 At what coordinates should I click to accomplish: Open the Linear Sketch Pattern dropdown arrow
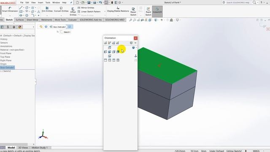point(105,11)
